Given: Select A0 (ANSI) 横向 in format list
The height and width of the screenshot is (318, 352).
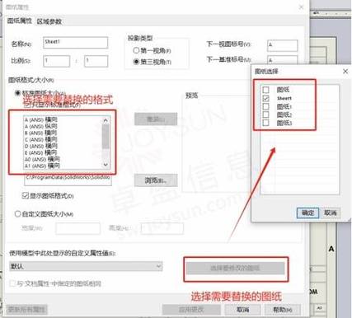Looking at the screenshot, I should 42,159.
